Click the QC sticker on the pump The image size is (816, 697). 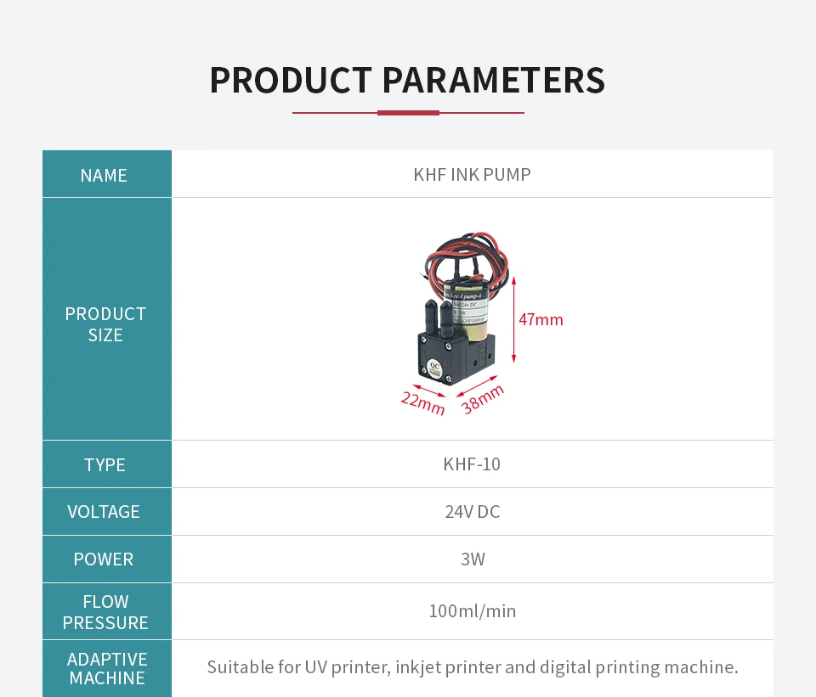432,368
